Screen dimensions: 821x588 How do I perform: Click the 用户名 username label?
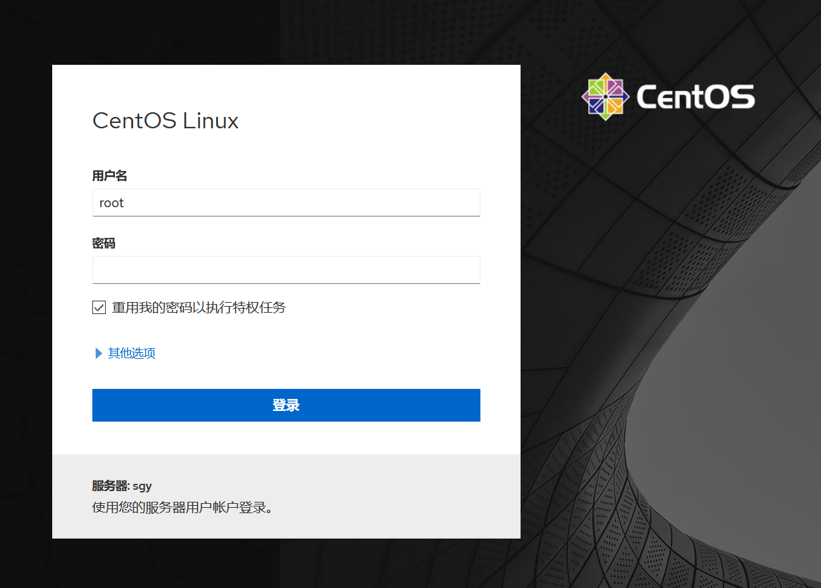[110, 176]
